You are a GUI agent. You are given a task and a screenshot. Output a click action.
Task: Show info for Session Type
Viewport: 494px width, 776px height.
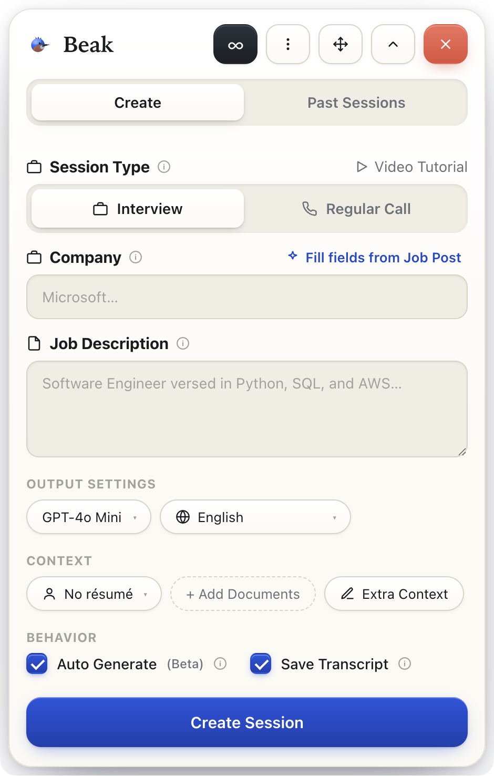(164, 167)
